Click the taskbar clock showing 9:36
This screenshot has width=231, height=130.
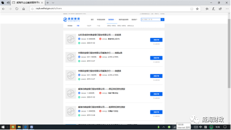pyautogui.click(x=218, y=127)
